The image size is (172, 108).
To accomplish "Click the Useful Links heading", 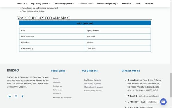I will point(58,71).
